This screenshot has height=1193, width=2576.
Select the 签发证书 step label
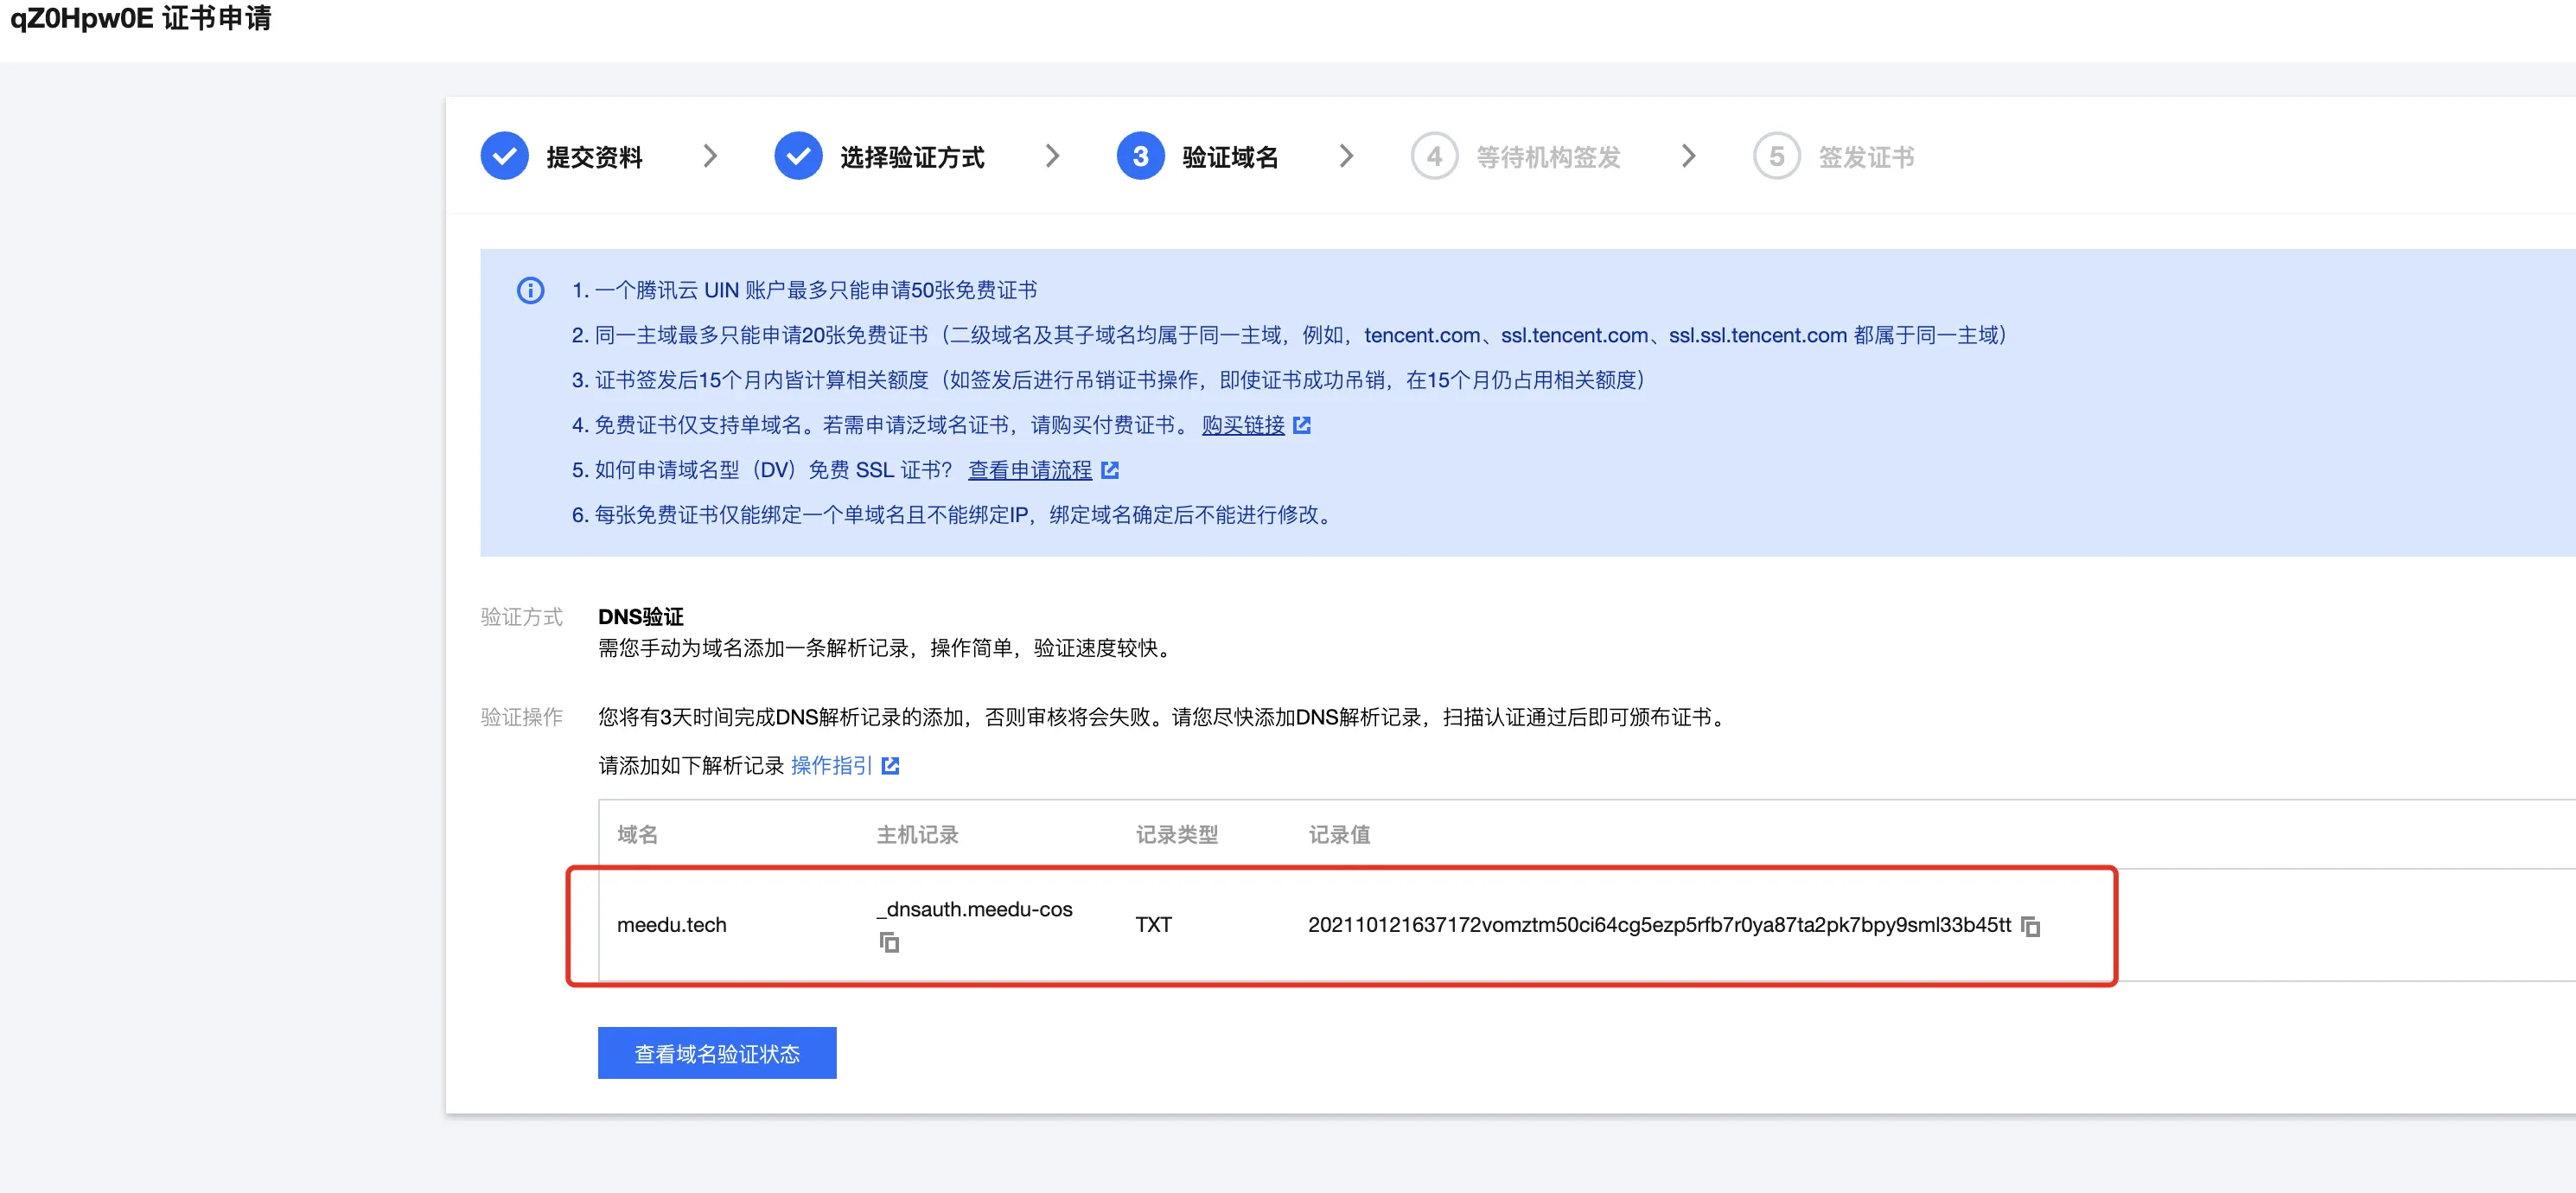(1866, 157)
